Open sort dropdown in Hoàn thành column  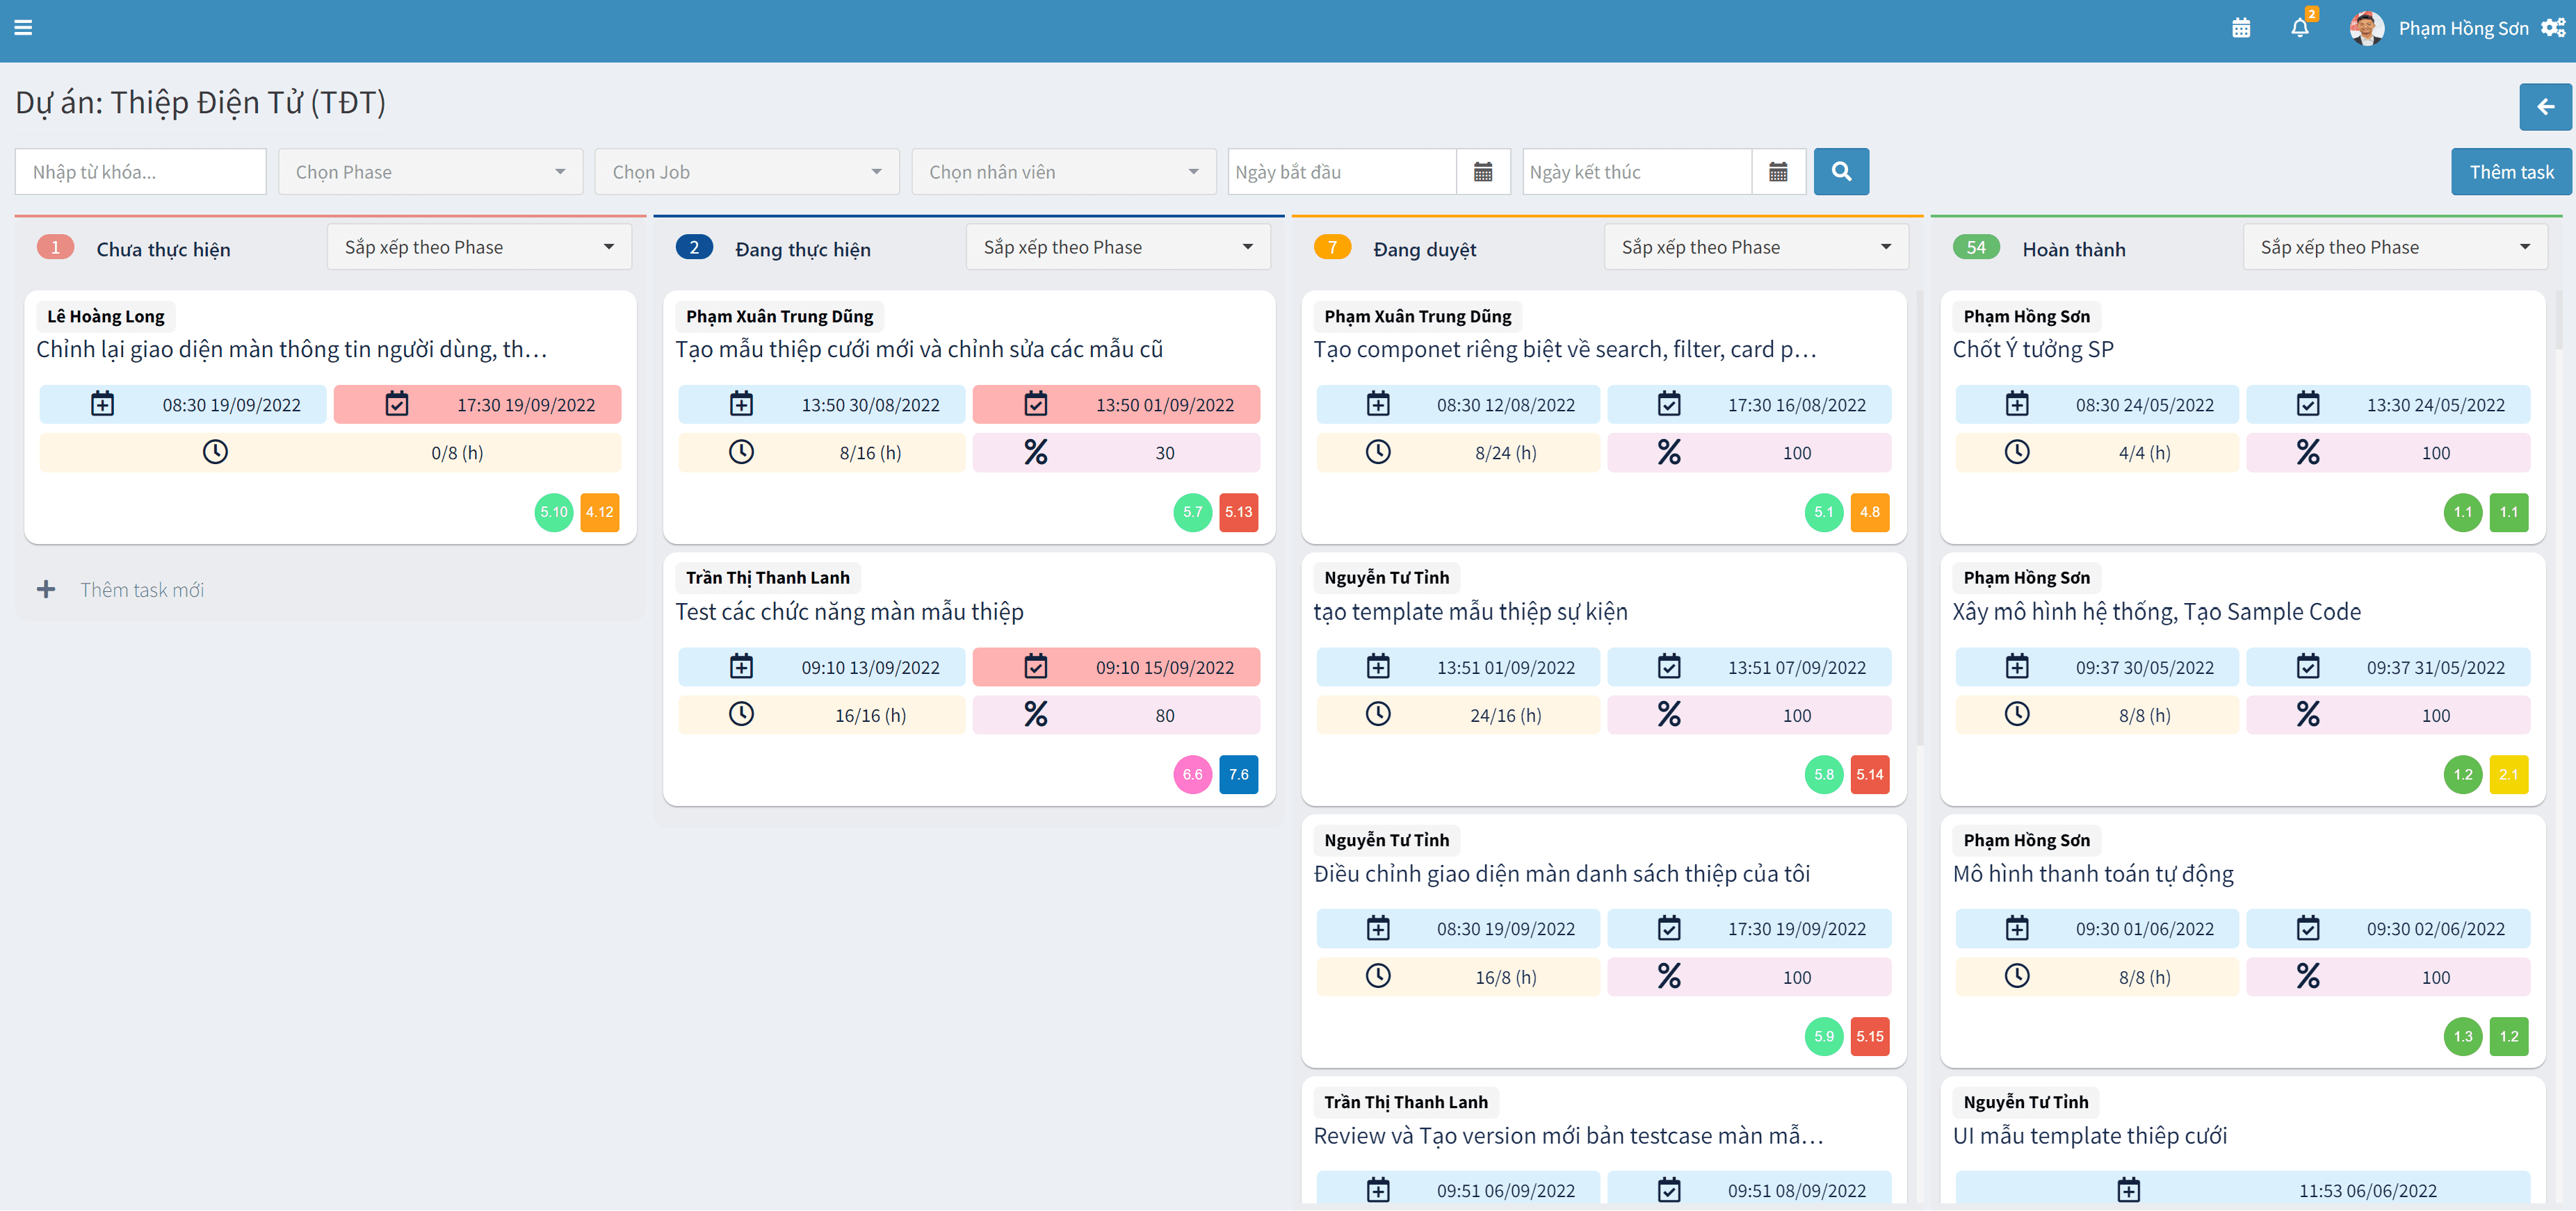pyautogui.click(x=2395, y=247)
